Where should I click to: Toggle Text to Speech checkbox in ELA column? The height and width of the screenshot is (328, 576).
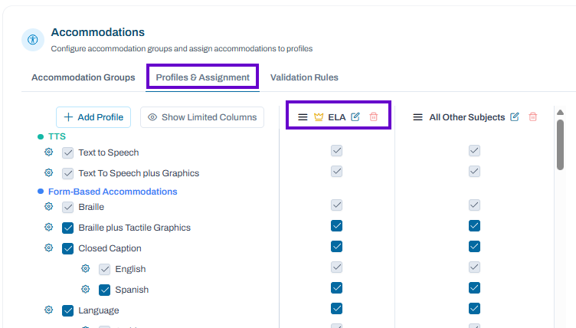pos(336,150)
